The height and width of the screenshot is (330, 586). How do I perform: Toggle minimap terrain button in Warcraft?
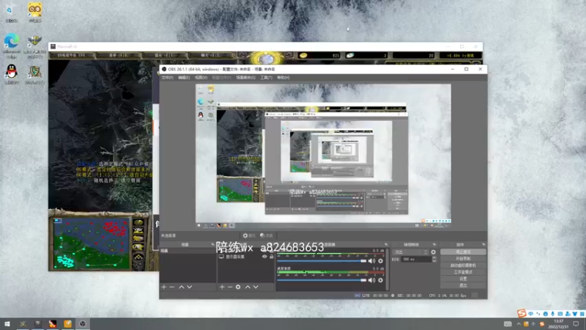click(138, 231)
